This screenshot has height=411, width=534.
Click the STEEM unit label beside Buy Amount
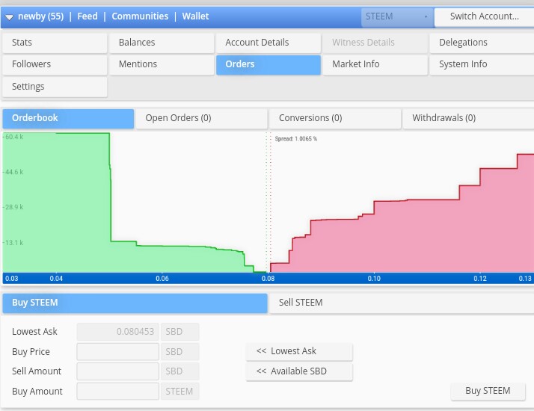tap(179, 392)
